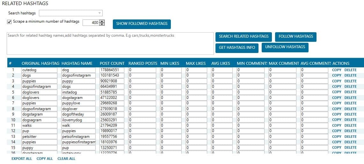Copy the dogsofinstagram hashtag name row

pos(337,76)
